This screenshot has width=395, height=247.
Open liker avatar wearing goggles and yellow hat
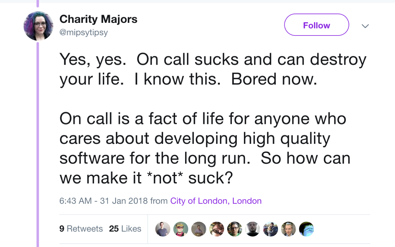coord(181,229)
